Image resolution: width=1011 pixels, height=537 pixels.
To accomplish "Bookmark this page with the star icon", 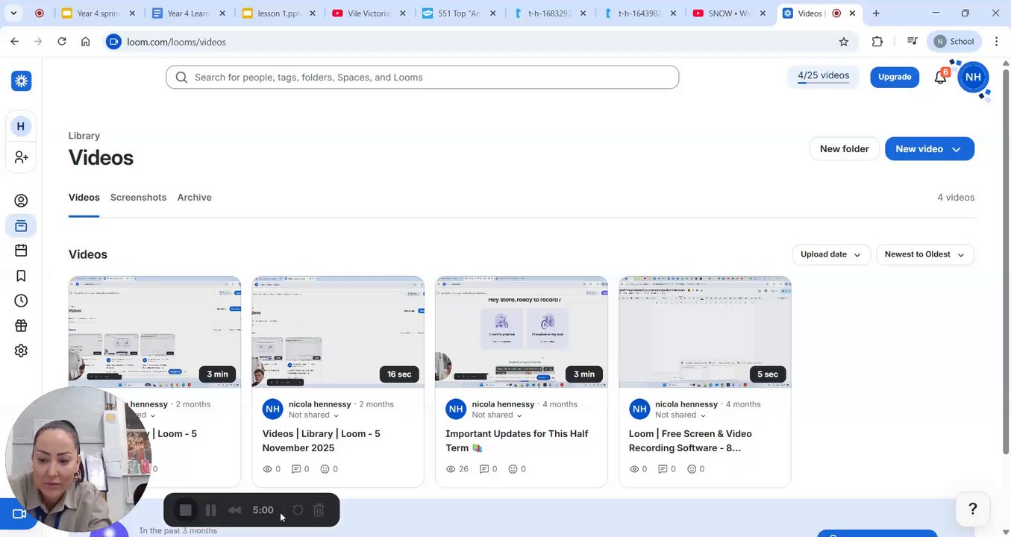I will tap(844, 42).
